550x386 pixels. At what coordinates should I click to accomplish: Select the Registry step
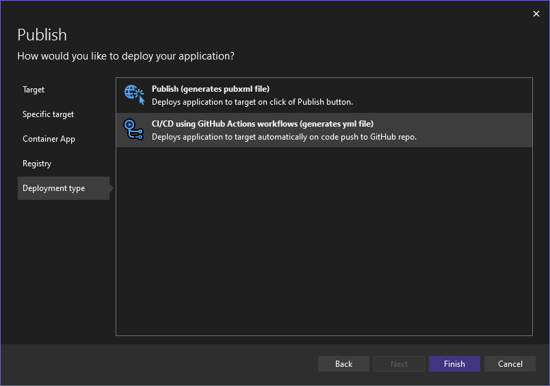click(x=37, y=164)
